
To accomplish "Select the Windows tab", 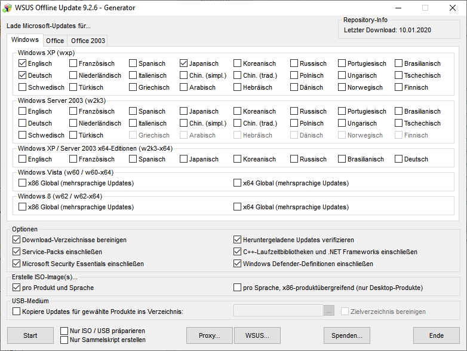I will point(25,39).
